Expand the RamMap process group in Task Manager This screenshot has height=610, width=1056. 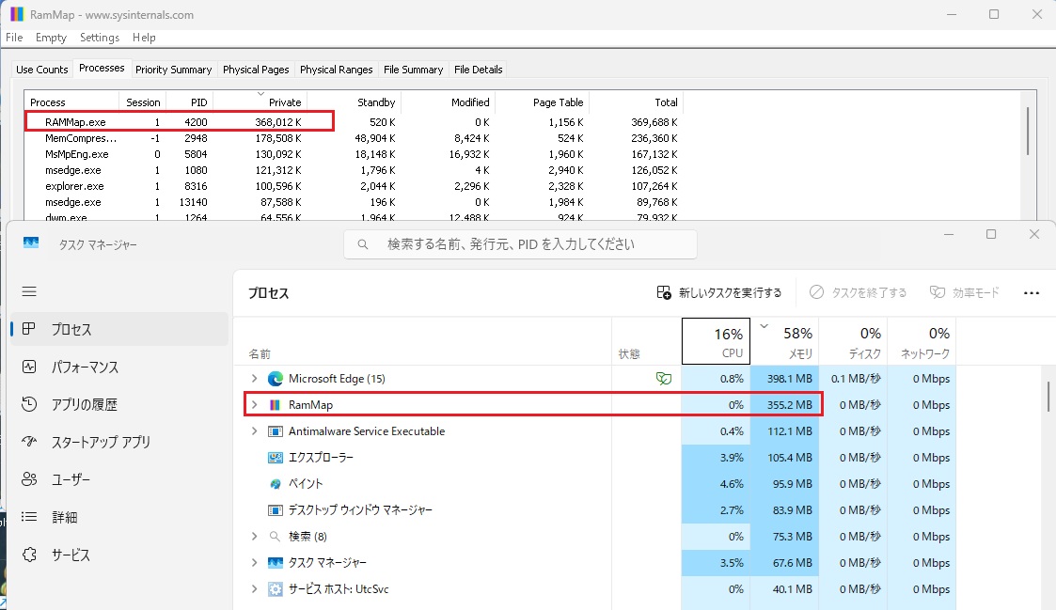(255, 405)
